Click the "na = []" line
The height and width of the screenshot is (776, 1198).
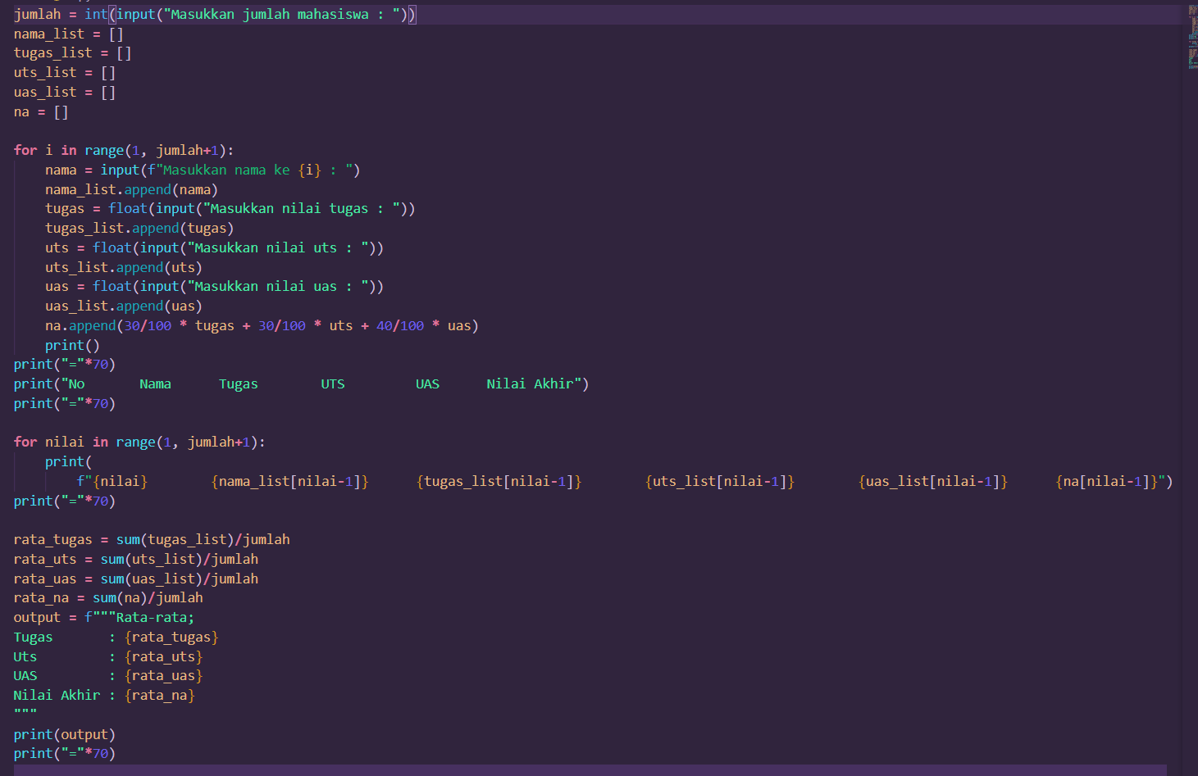coord(41,112)
